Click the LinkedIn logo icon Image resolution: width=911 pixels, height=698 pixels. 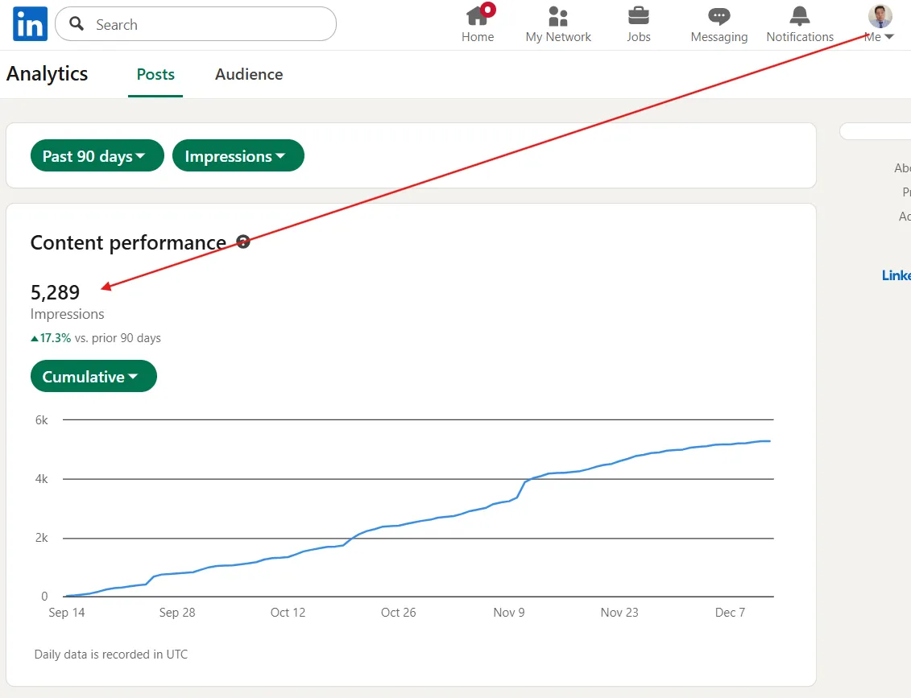point(30,24)
